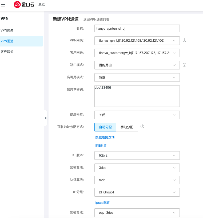Click help icon beside VPN网关 dropdown

click(x=184, y=40)
